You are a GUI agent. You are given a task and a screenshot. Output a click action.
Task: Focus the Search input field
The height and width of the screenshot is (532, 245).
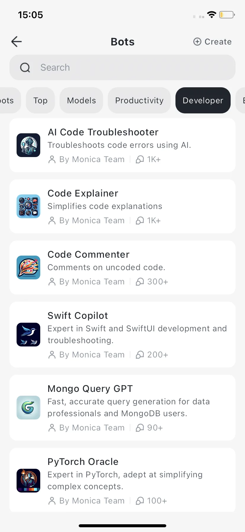pyautogui.click(x=122, y=67)
